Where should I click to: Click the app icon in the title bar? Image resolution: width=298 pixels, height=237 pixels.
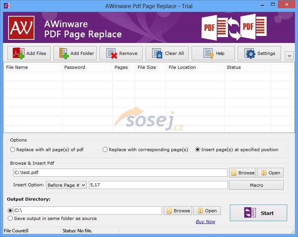(7, 6)
